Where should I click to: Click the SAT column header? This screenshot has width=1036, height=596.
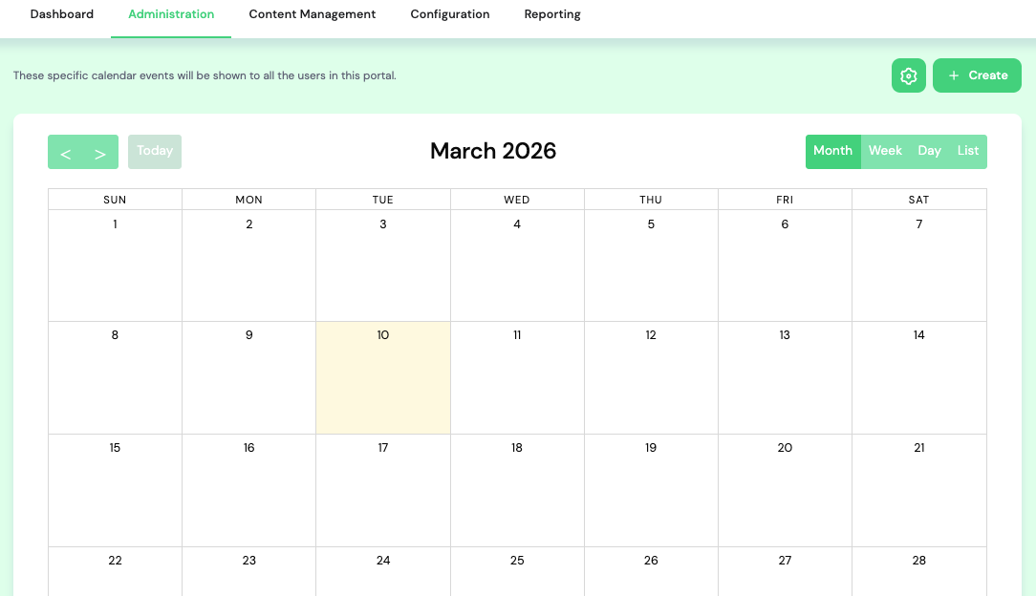point(919,200)
